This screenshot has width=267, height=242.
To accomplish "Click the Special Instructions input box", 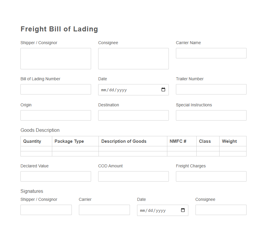I will [211, 115].
